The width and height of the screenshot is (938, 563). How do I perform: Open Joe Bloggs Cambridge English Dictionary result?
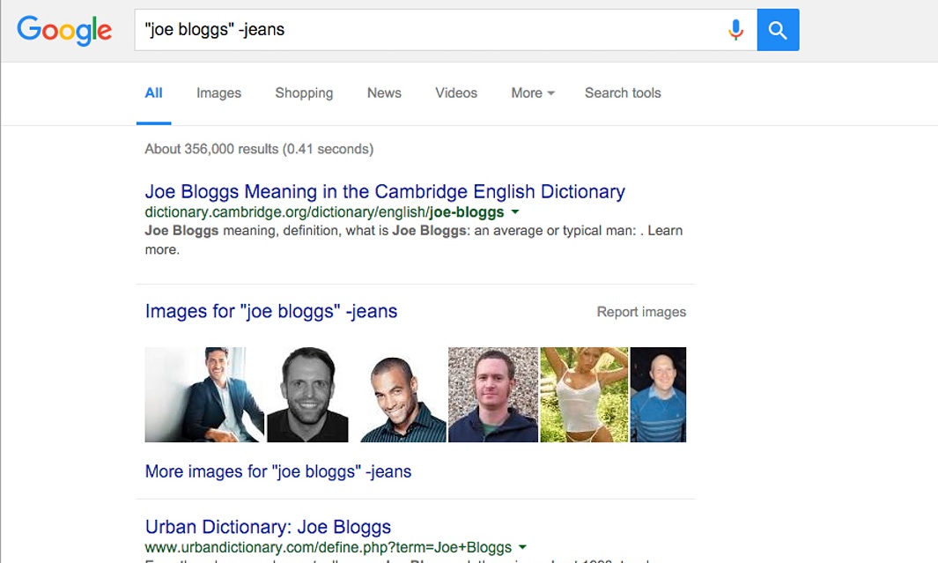point(385,191)
